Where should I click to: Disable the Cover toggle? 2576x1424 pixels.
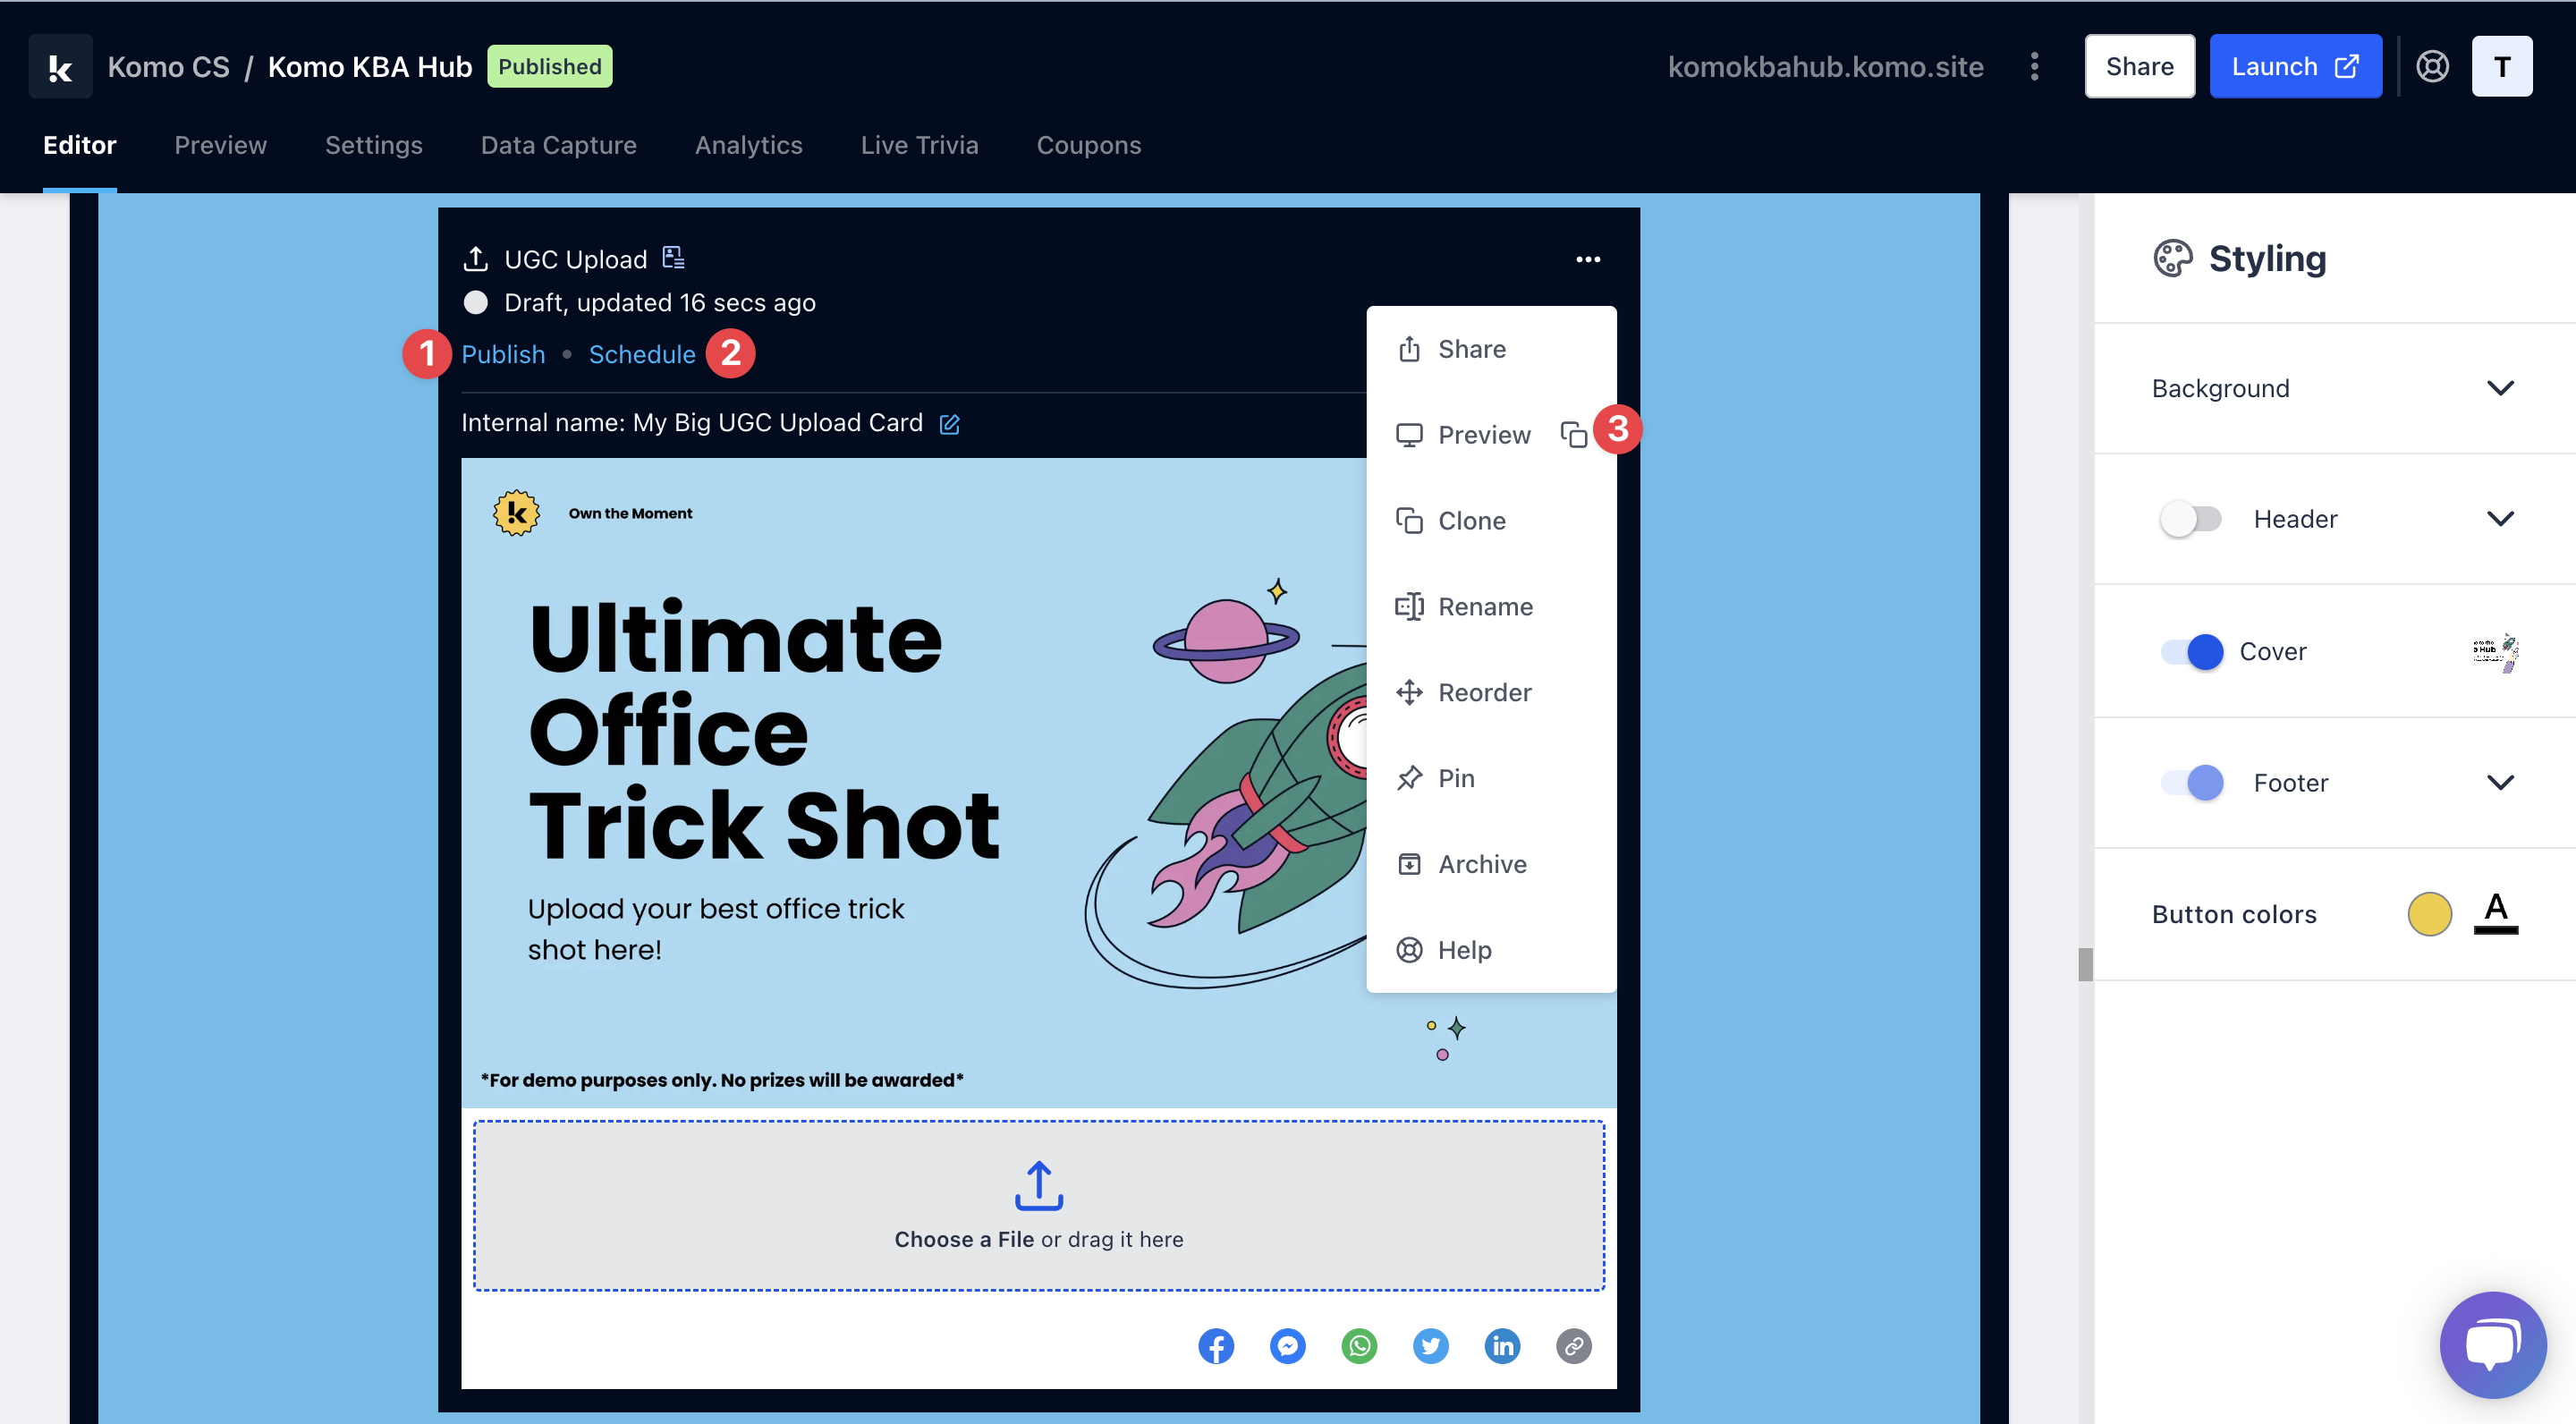(2192, 651)
